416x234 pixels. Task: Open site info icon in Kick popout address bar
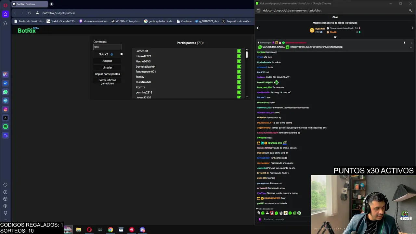(x=258, y=10)
